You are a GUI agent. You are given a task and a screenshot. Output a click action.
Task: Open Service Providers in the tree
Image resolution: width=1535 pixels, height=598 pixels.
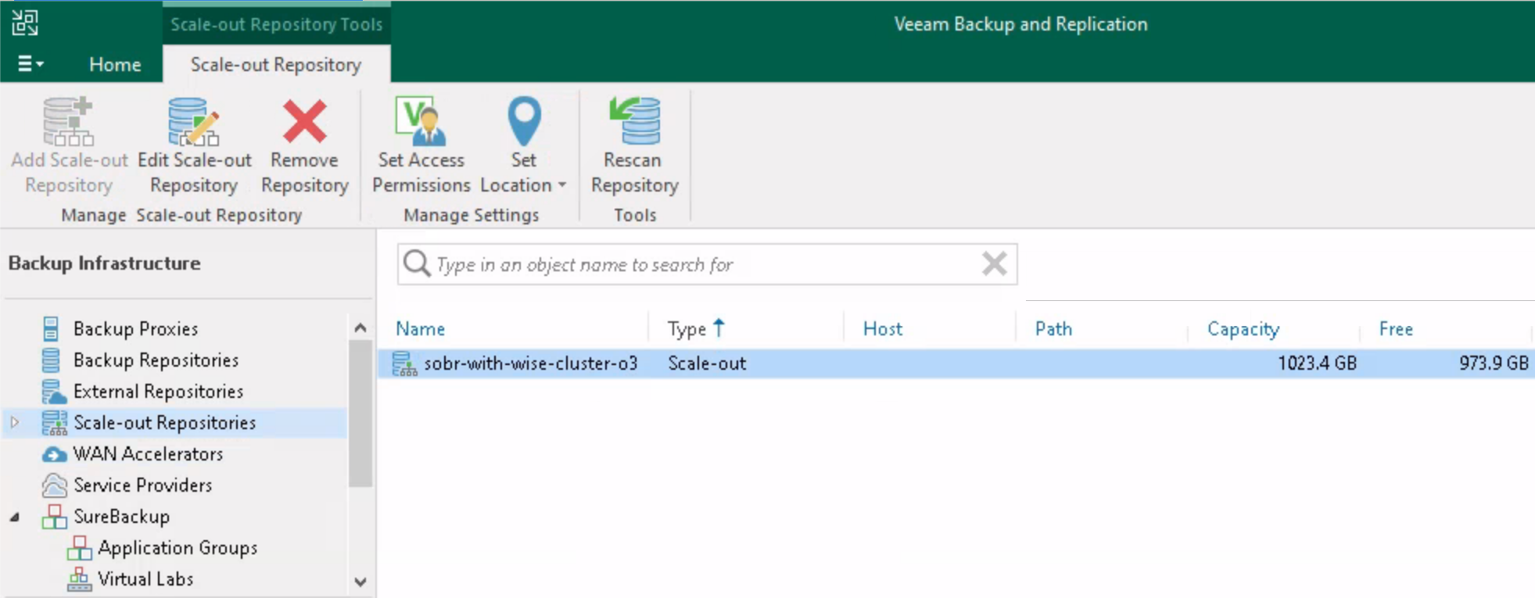point(142,485)
